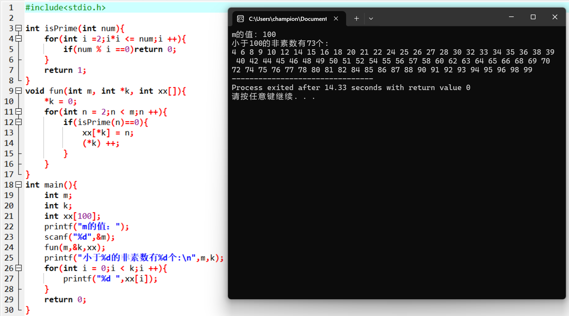Click the 'if(num % i ==0)return 0;' line
569x316 pixels.
click(x=120, y=49)
